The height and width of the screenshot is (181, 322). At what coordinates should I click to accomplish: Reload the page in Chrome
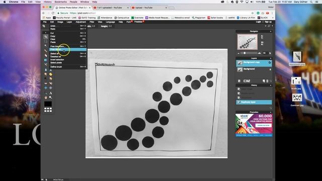tap(53, 13)
